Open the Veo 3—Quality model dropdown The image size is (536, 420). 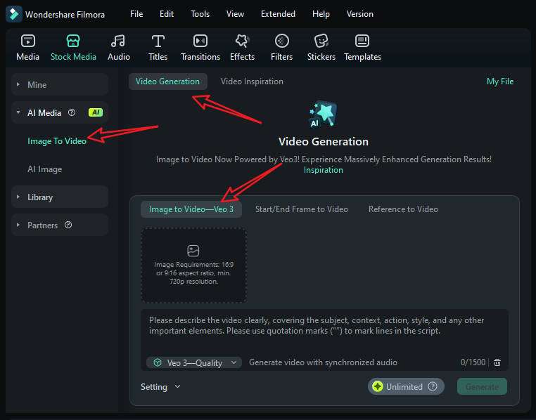point(194,362)
